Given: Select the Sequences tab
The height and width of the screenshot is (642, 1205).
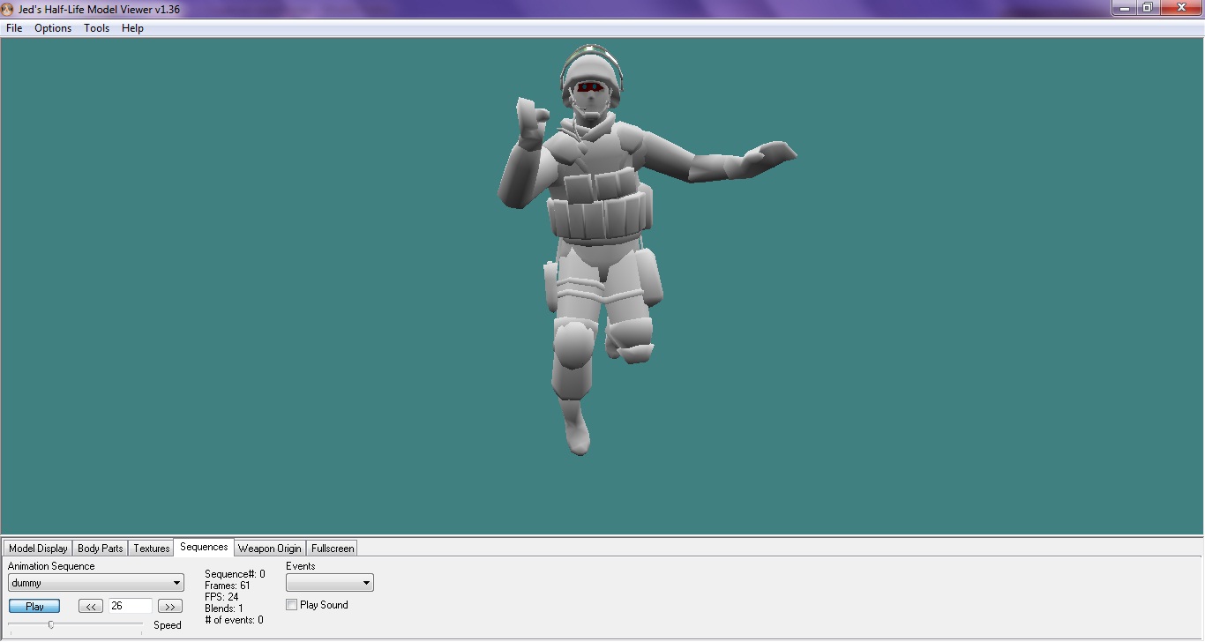Looking at the screenshot, I should coord(204,547).
